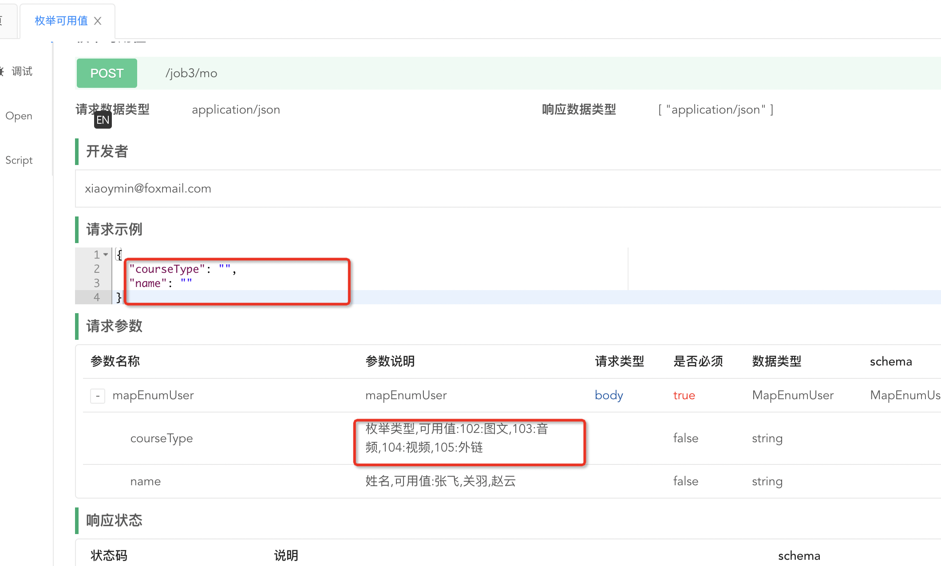Select the false value for courseType parameter
The image size is (941, 566).
685,438
